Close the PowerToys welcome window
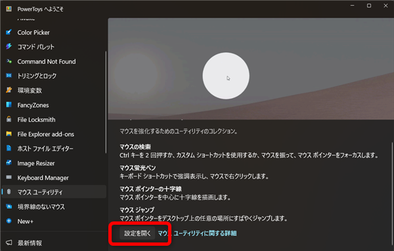 [385, 5]
